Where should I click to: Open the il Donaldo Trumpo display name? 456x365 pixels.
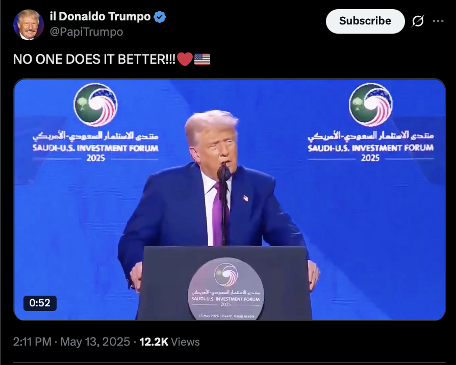point(100,16)
